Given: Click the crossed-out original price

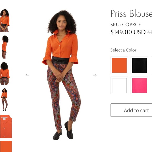Looking at the screenshot, I should point(150,32).
